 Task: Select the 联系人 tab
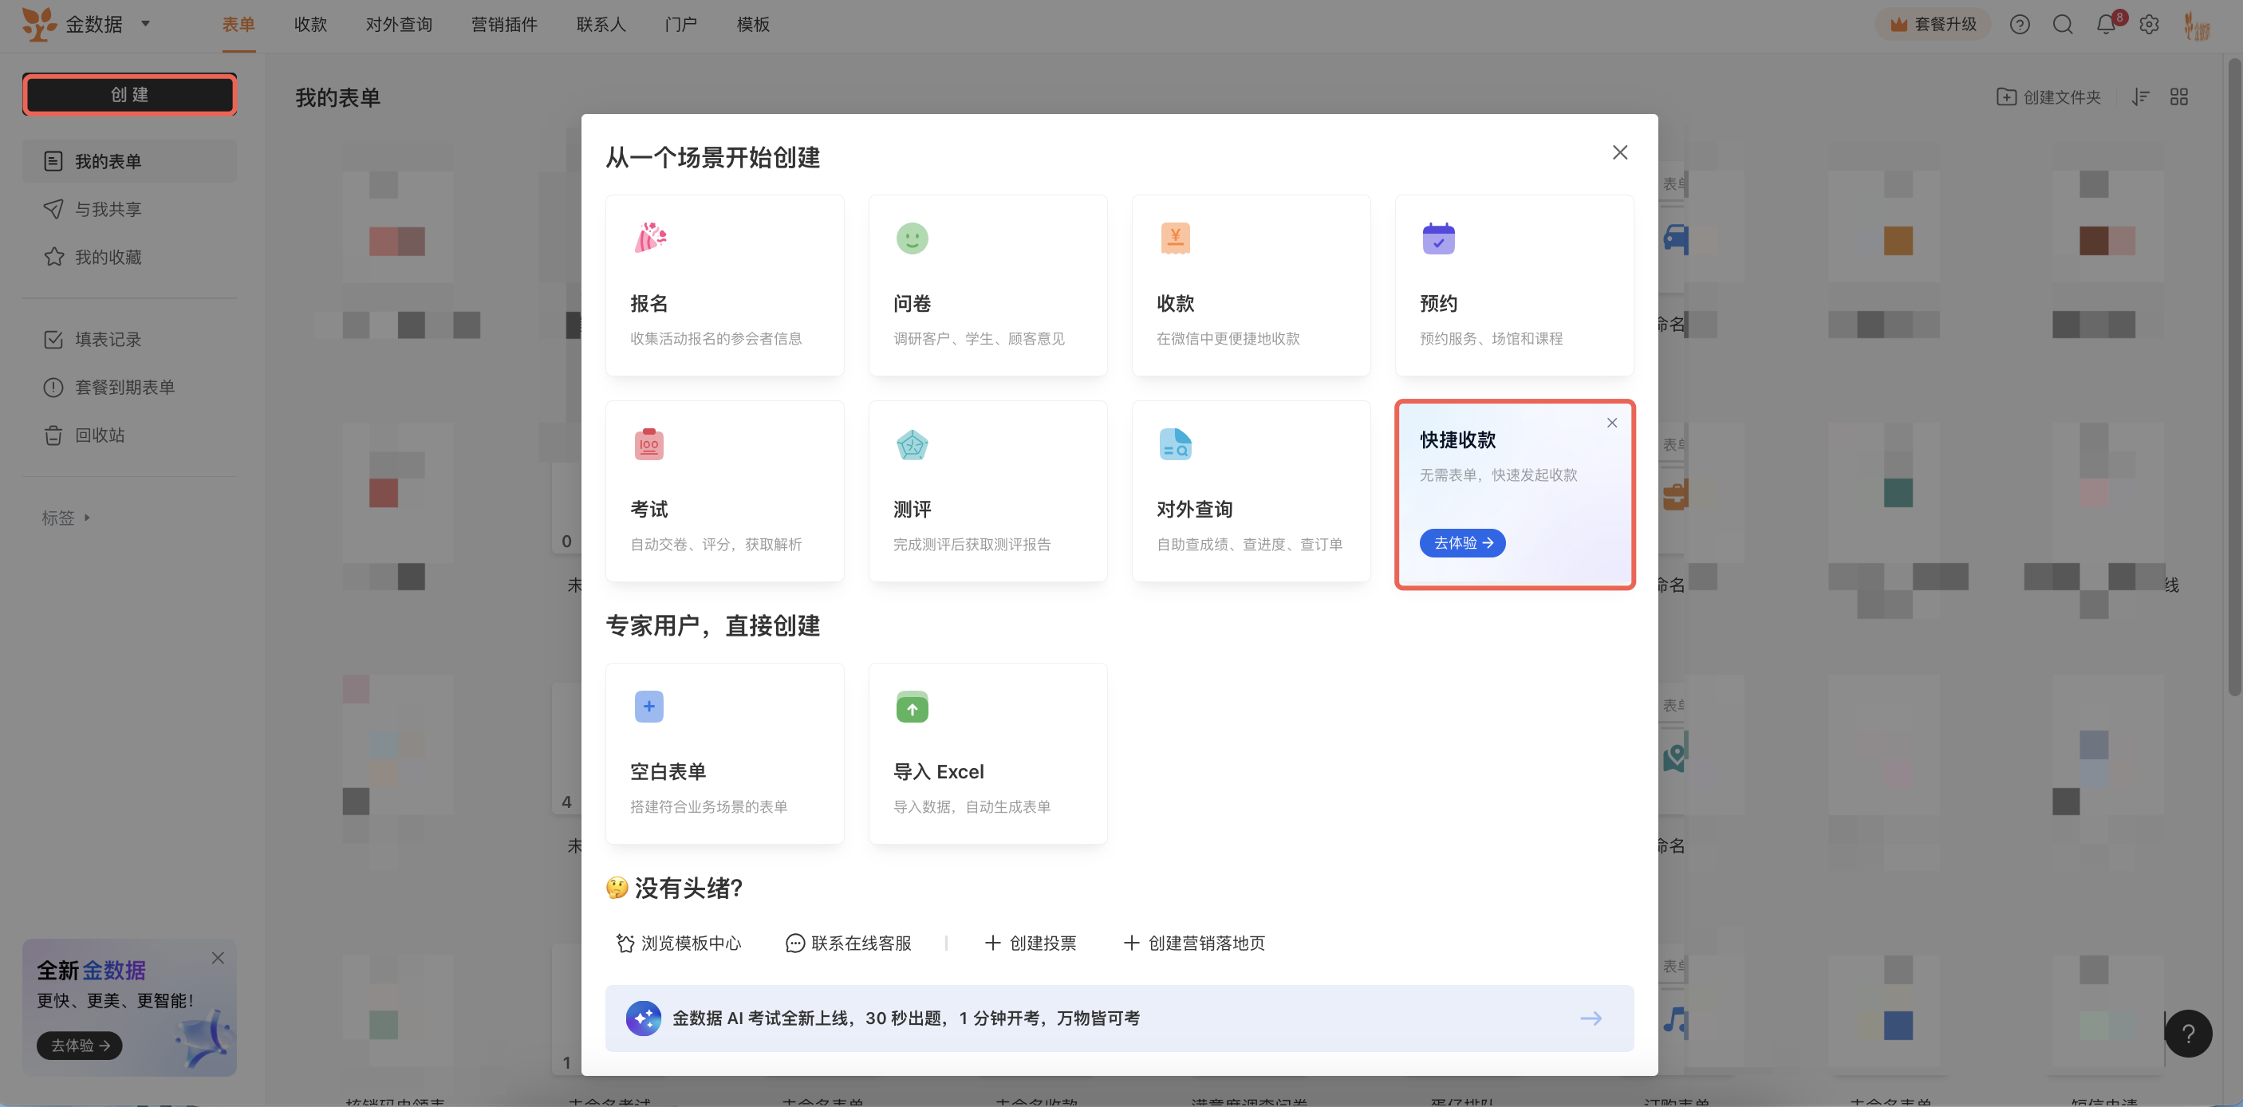(x=601, y=25)
